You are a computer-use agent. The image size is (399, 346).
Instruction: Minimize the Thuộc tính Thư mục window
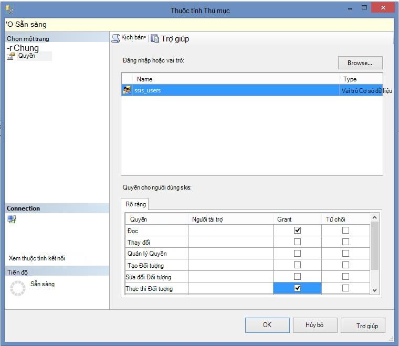pyautogui.click(x=350, y=8)
